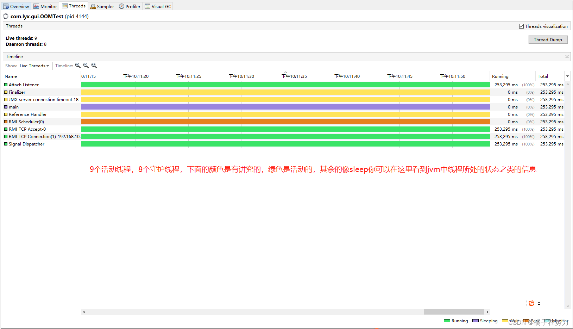573x329 pixels.
Task: Switch to the Overview tab
Action: pos(16,6)
